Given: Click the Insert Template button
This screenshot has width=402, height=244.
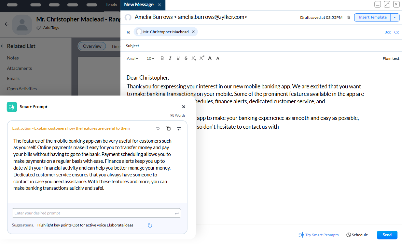Looking at the screenshot, I should [372, 18].
